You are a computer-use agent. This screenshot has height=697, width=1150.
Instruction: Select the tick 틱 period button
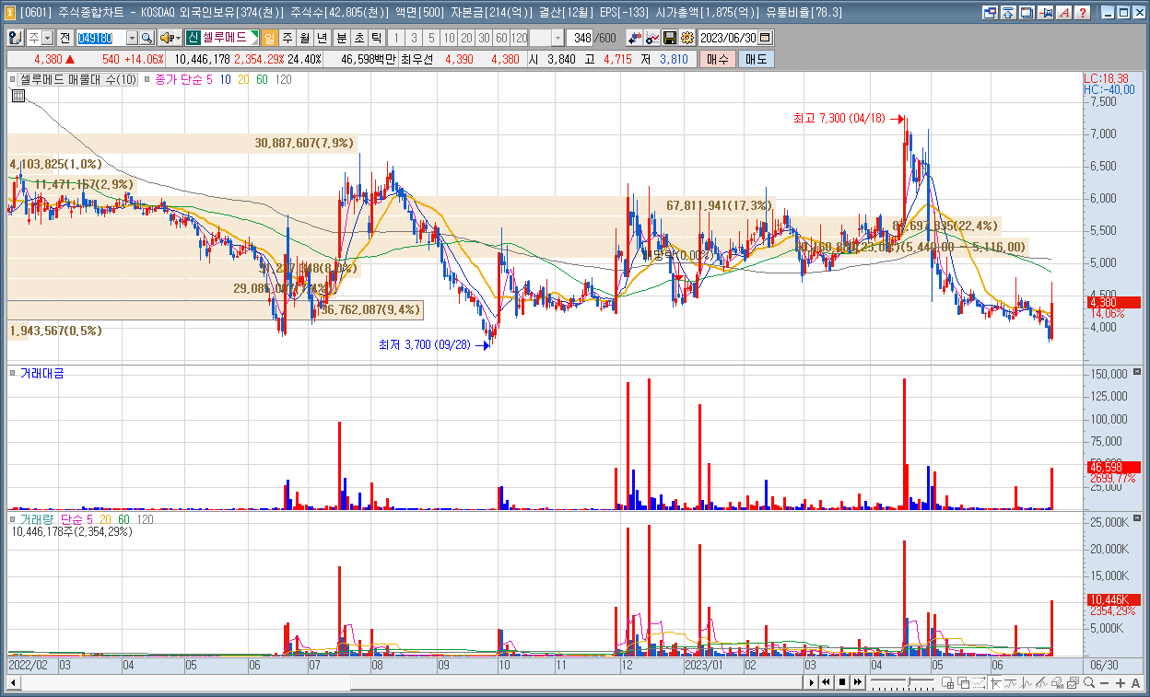(x=377, y=38)
